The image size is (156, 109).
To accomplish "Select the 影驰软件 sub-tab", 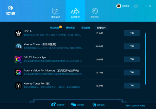I will coord(101,28).
